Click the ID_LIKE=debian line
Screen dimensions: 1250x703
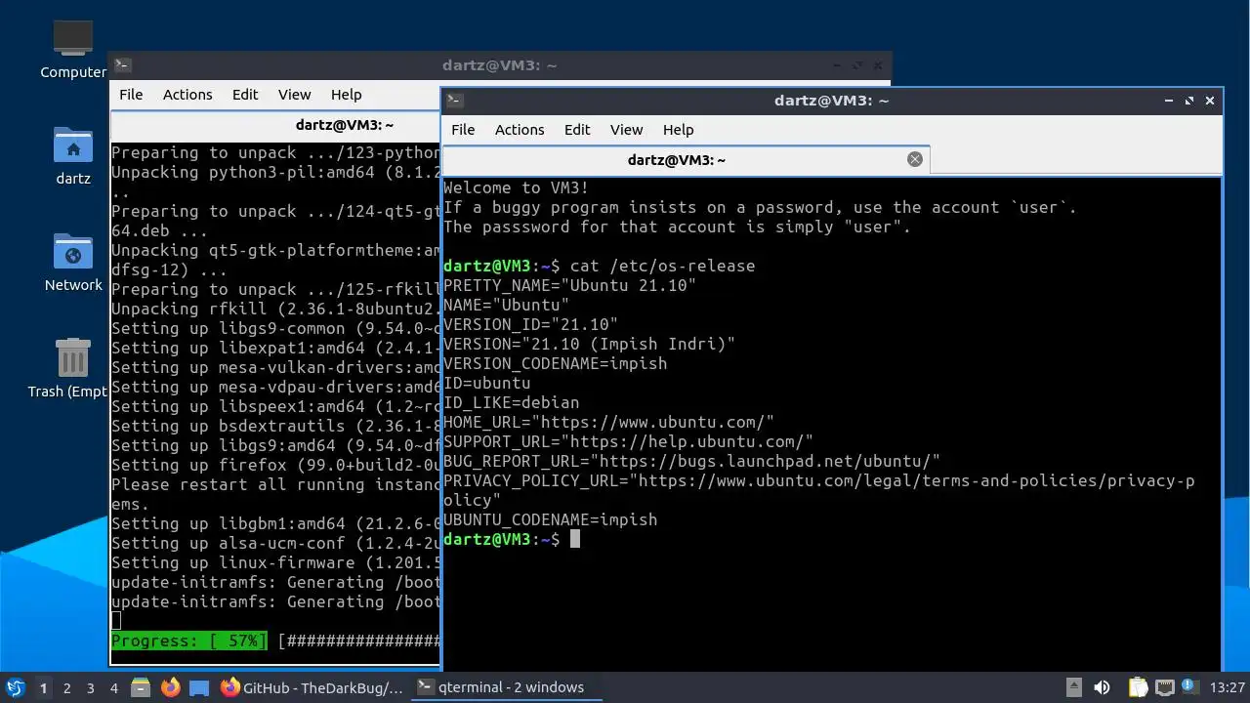coord(511,402)
